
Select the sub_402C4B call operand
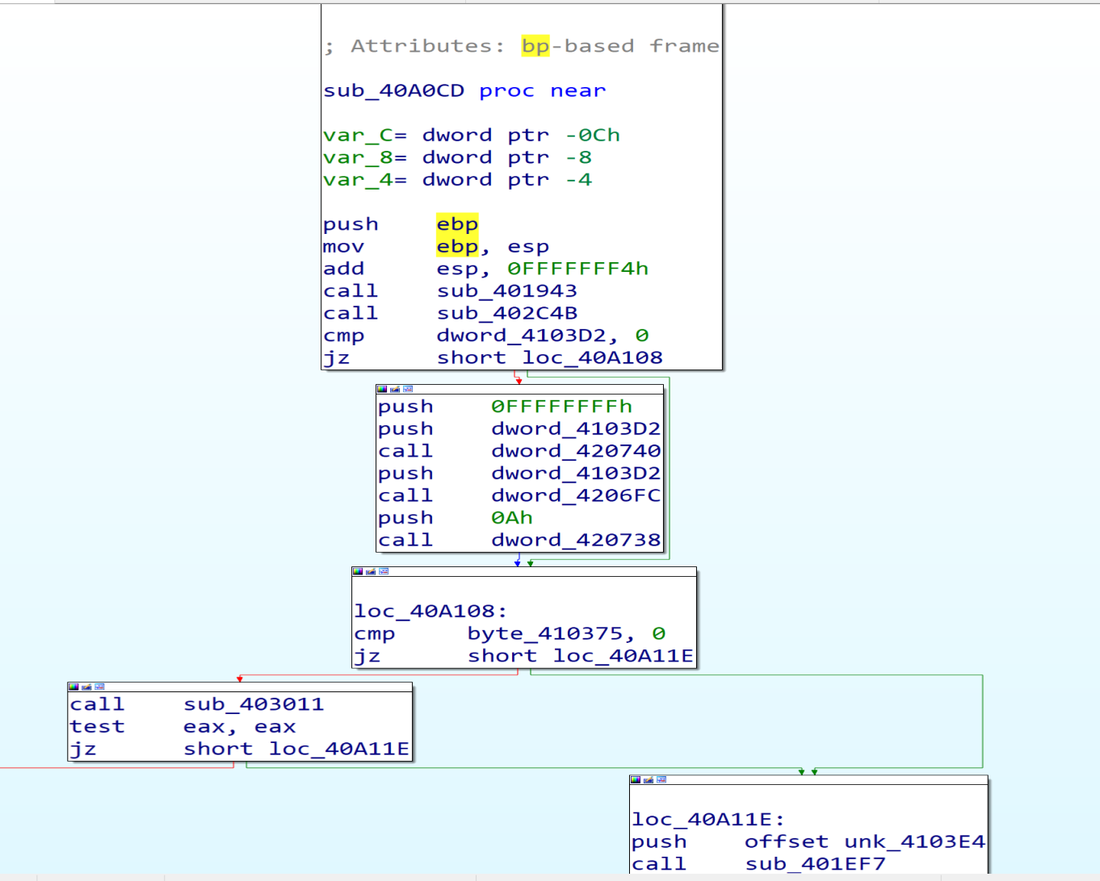(506, 313)
